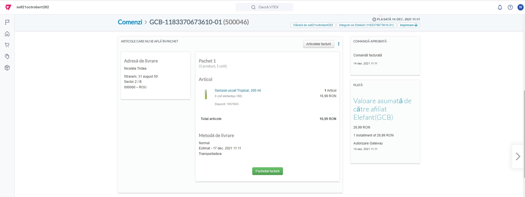Open the box catalog icon in sidebar
525x197 pixels.
tap(7, 68)
